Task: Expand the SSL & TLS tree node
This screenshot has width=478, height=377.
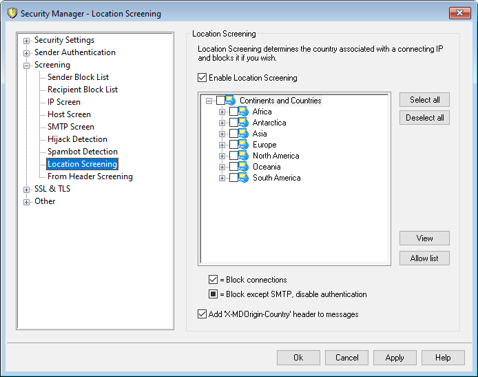Action: pyautogui.click(x=27, y=190)
